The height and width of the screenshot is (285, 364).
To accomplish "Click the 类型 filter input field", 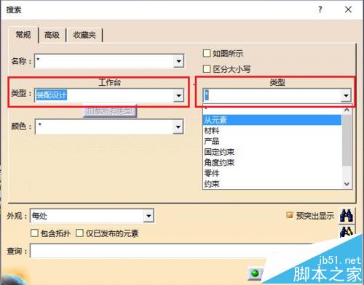I will click(x=272, y=95).
